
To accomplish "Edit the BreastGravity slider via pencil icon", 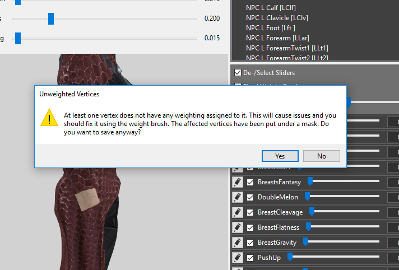I will (x=238, y=243).
